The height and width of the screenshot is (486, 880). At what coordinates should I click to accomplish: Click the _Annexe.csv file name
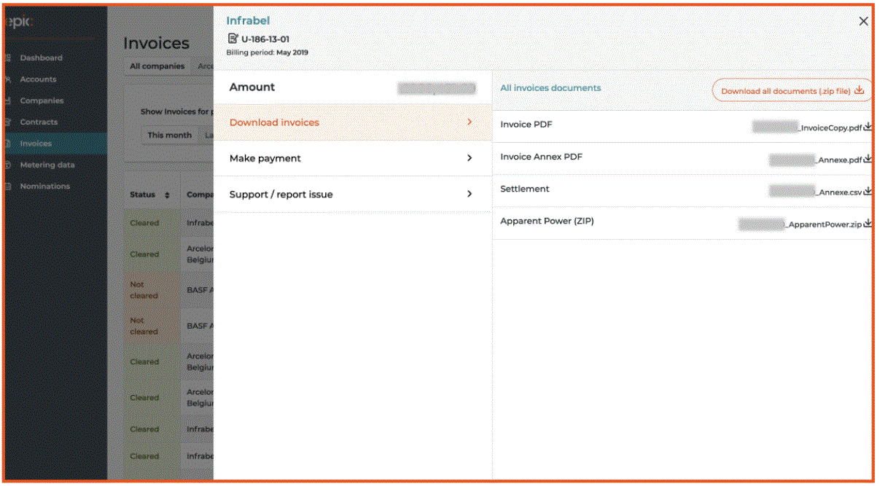(838, 192)
